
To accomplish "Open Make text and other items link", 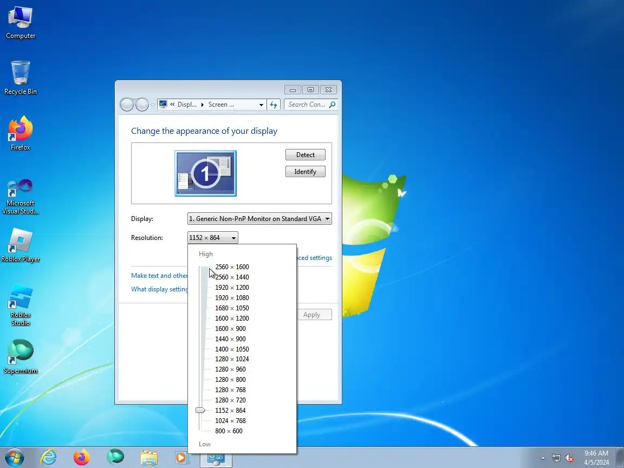I will click(159, 275).
